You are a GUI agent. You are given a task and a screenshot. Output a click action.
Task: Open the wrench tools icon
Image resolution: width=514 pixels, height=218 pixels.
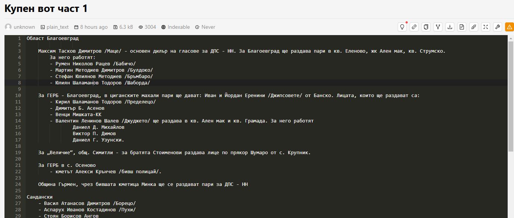pos(498,27)
